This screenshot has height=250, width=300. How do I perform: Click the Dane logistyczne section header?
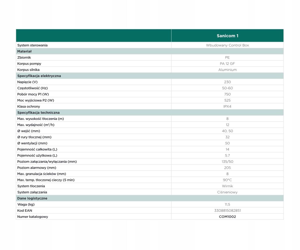tap(32, 198)
